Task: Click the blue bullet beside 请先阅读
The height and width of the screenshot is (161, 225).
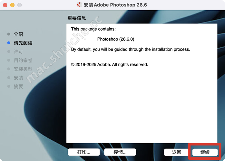Action: click(9, 43)
